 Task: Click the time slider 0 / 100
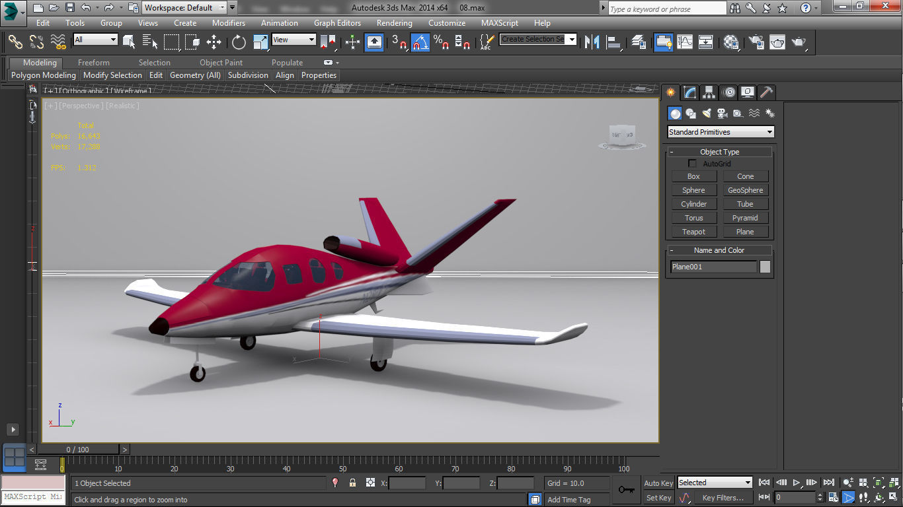click(77, 450)
